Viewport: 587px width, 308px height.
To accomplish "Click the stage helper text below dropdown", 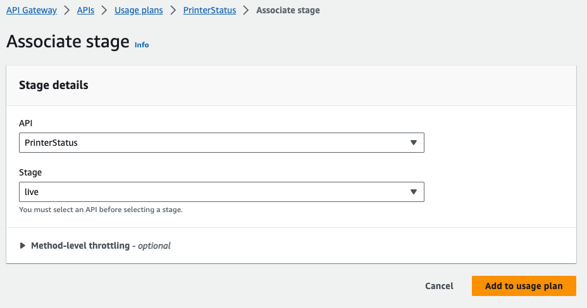I will [x=101, y=210].
